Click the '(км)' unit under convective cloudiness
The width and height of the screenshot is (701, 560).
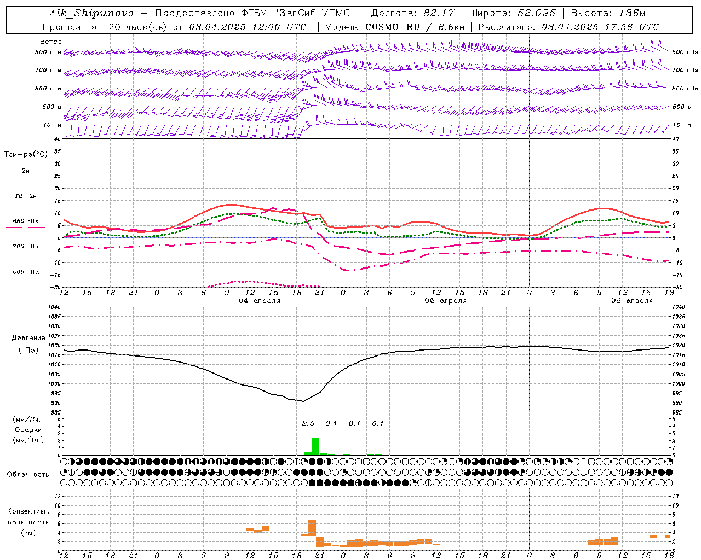(28, 533)
